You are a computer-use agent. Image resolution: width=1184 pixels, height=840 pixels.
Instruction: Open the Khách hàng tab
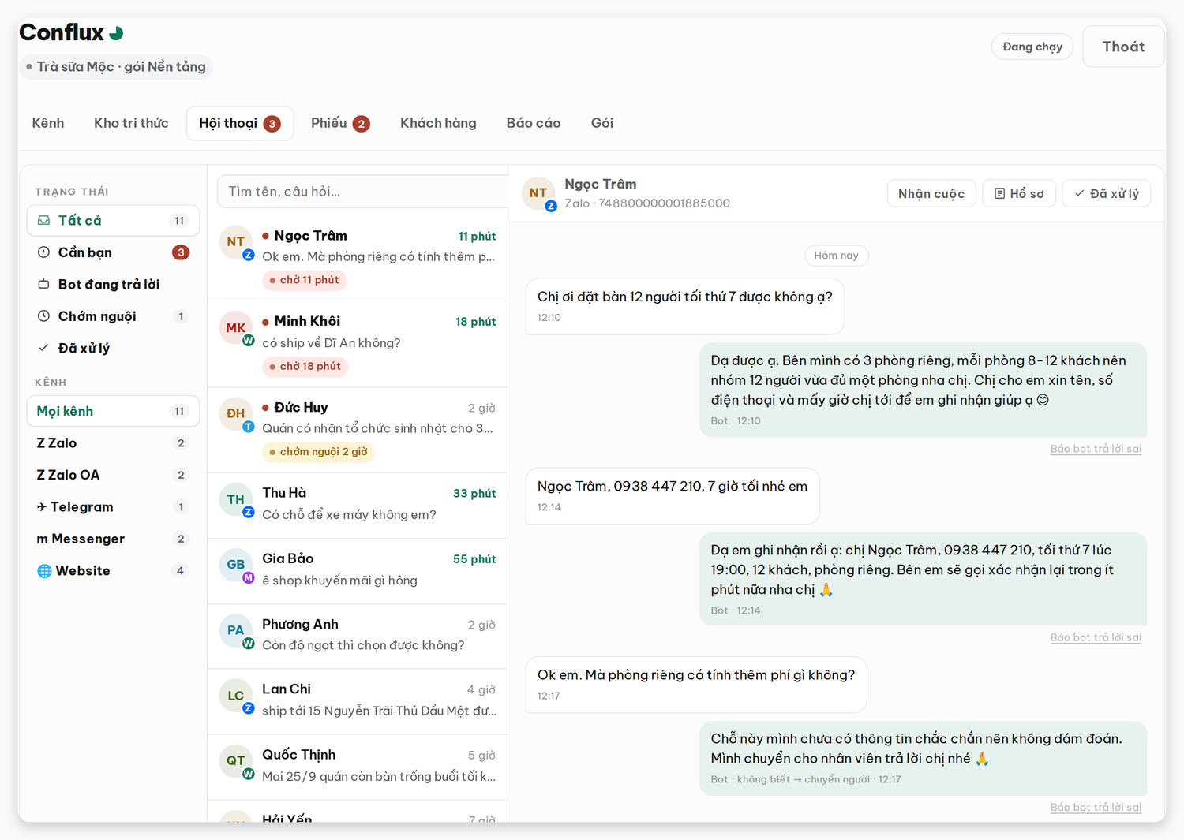click(438, 123)
